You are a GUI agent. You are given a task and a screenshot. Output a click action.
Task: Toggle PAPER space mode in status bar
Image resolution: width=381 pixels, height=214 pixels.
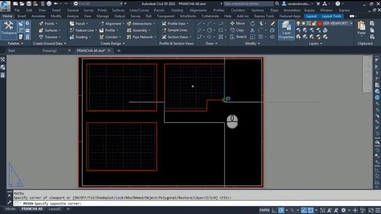tap(264, 210)
